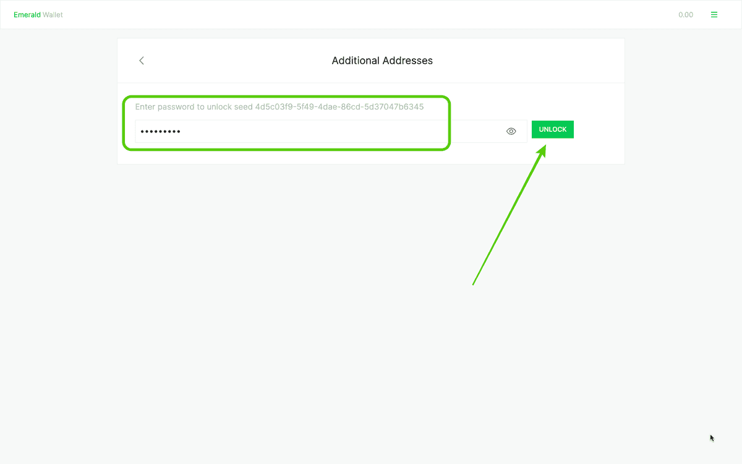This screenshot has height=464, width=742.
Task: Click the Emerald Wallet logo
Action: (38, 15)
